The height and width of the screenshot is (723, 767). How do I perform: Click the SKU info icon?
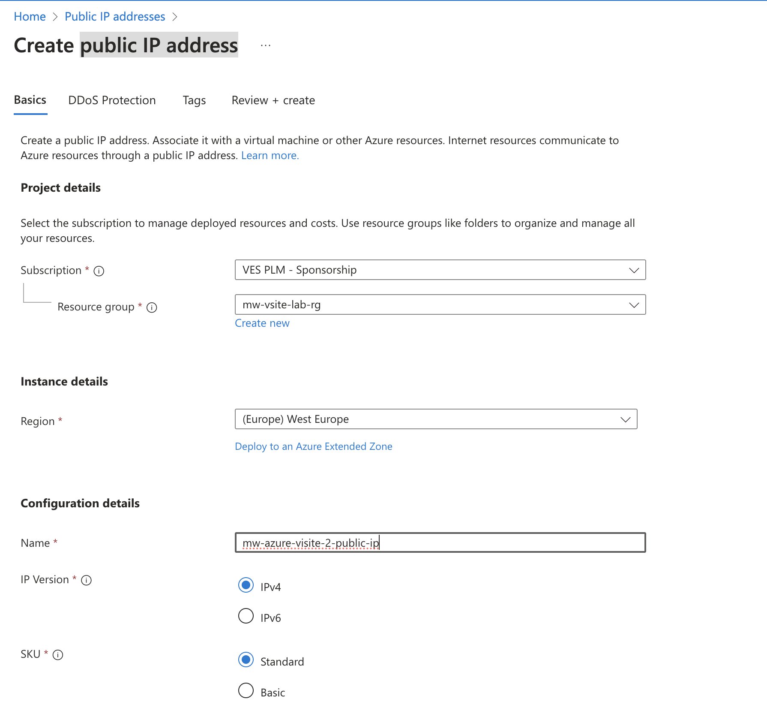coord(58,655)
